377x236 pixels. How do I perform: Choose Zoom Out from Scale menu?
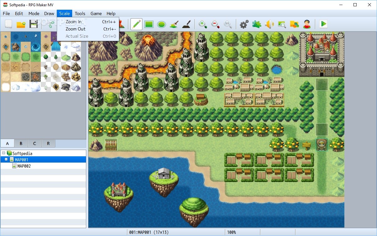click(88, 29)
